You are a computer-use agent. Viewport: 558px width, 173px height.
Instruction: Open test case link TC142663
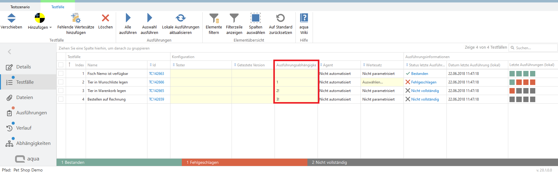(157, 74)
